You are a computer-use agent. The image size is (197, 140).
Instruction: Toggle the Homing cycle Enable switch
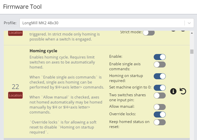tap(160, 57)
